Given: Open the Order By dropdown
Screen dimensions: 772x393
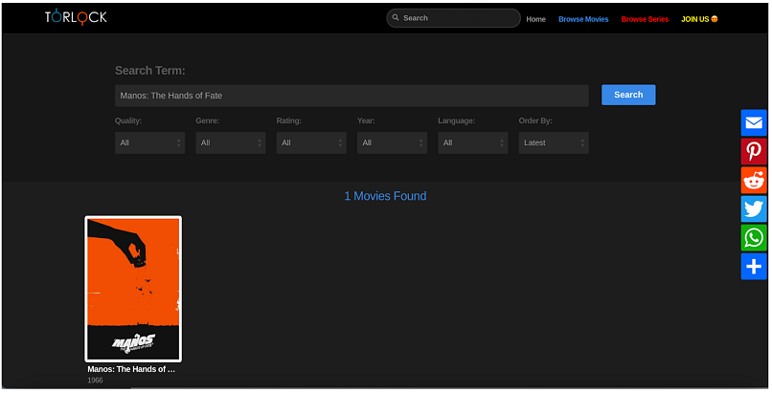Looking at the screenshot, I should (554, 142).
